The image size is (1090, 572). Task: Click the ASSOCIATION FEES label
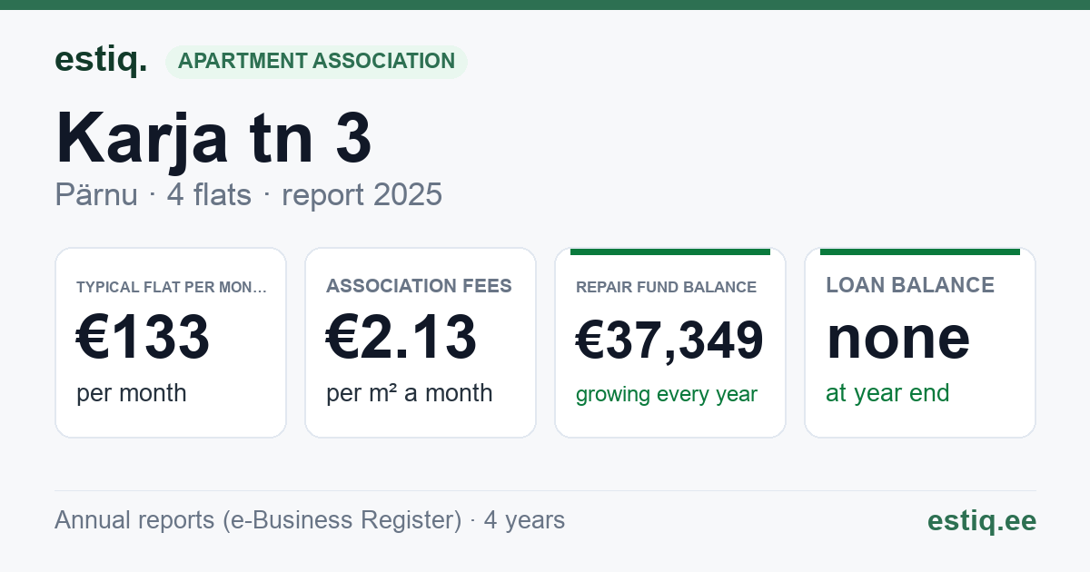tap(419, 286)
